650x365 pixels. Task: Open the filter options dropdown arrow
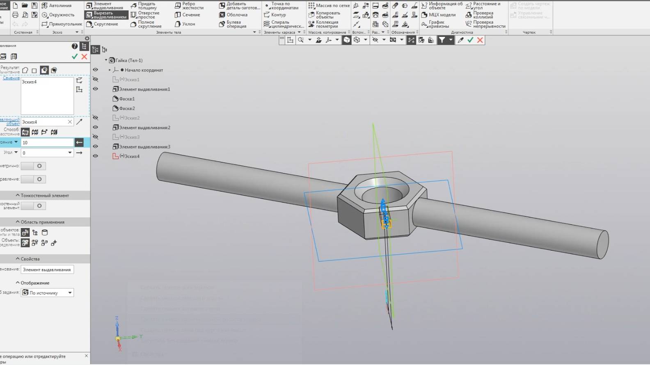[x=451, y=40]
